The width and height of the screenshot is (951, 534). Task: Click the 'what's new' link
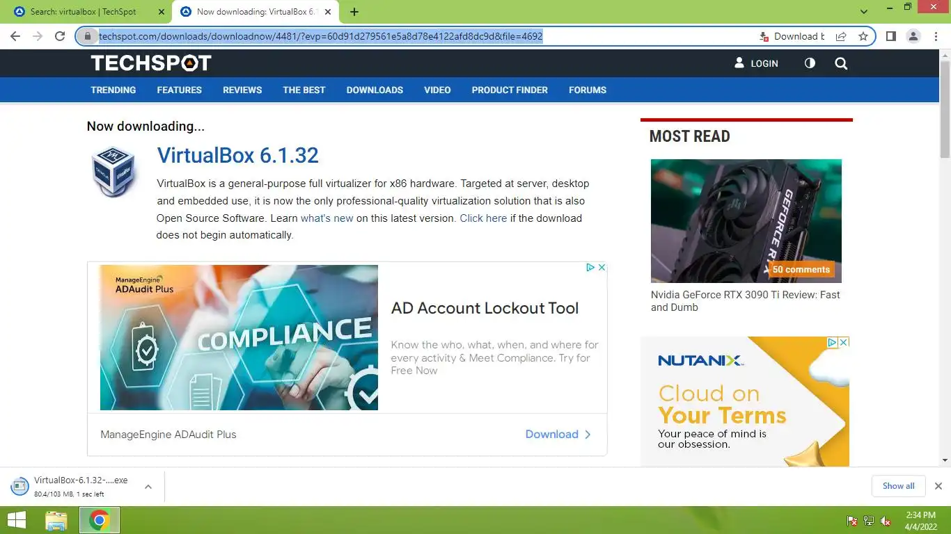click(327, 218)
